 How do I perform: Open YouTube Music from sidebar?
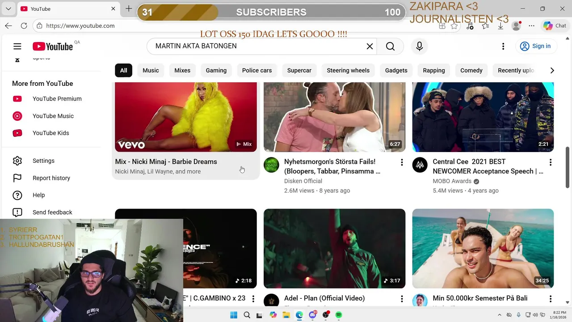tap(52, 116)
